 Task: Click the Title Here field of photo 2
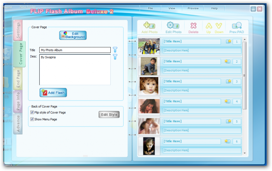[x=192, y=62]
